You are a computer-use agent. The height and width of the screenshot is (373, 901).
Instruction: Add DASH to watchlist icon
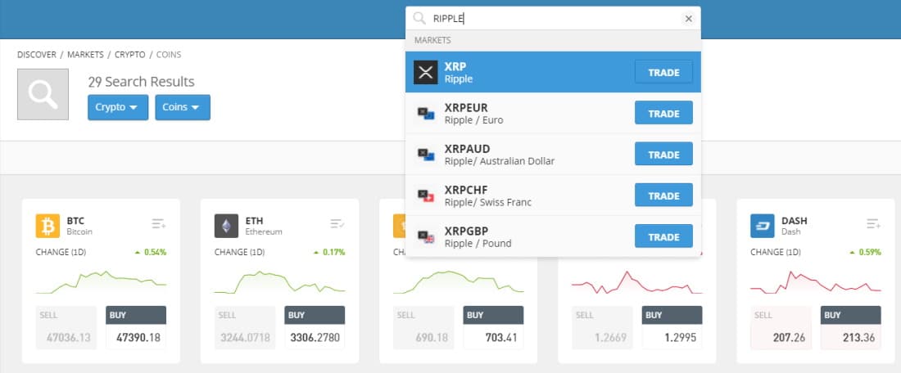[874, 224]
